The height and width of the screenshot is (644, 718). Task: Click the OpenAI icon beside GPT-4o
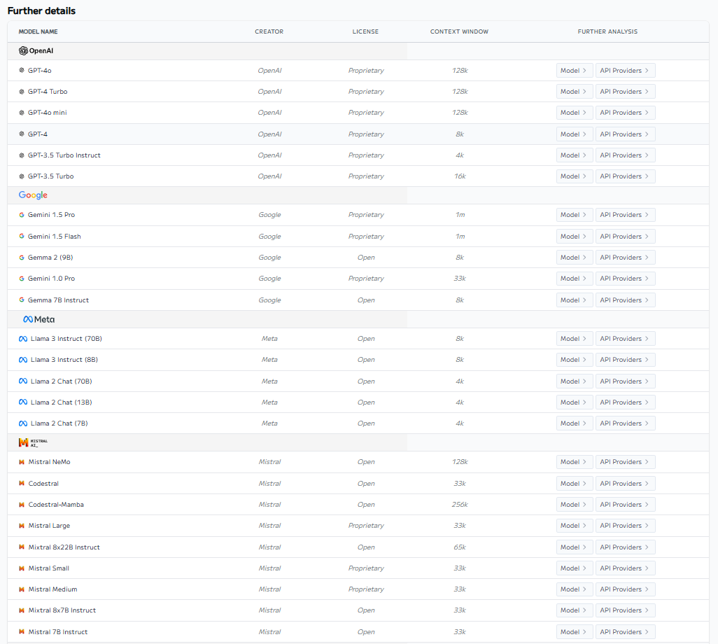click(22, 71)
